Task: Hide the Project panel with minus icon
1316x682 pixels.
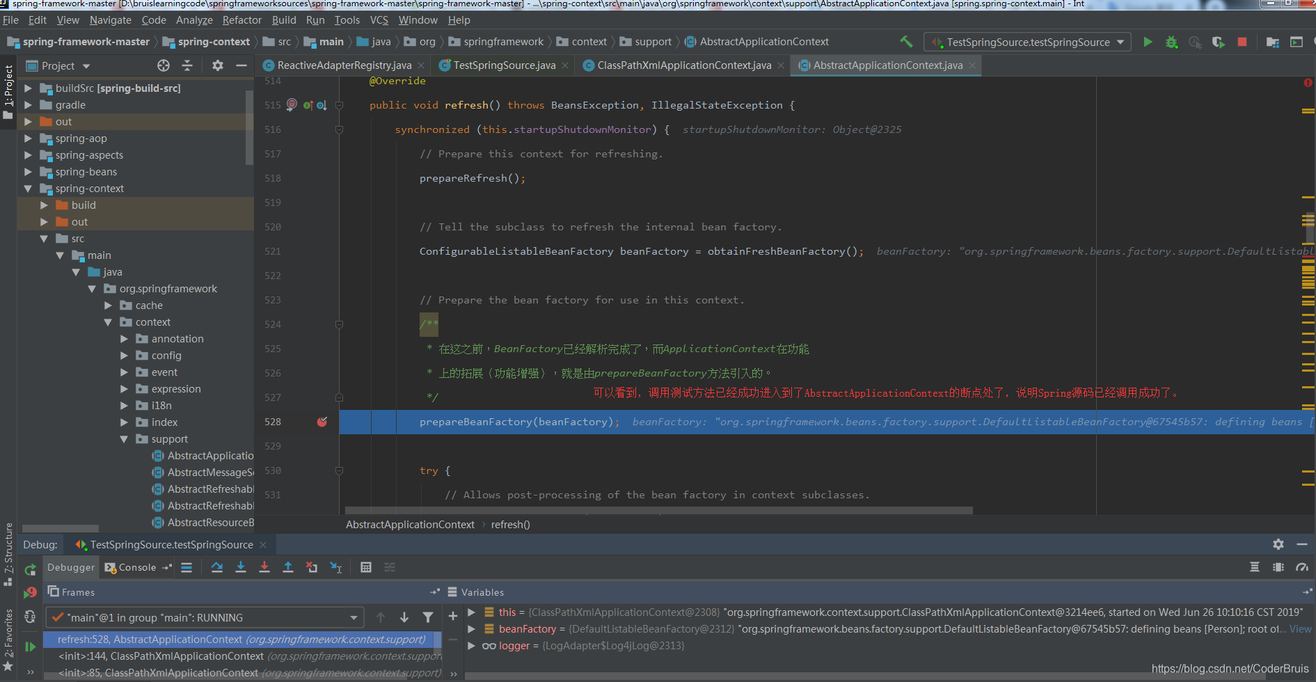Action: point(241,65)
